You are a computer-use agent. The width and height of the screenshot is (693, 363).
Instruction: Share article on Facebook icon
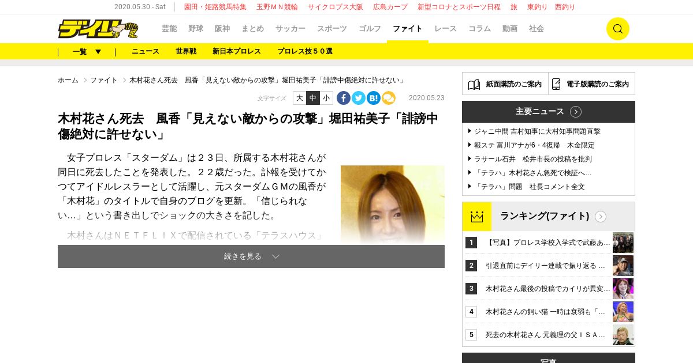344,98
